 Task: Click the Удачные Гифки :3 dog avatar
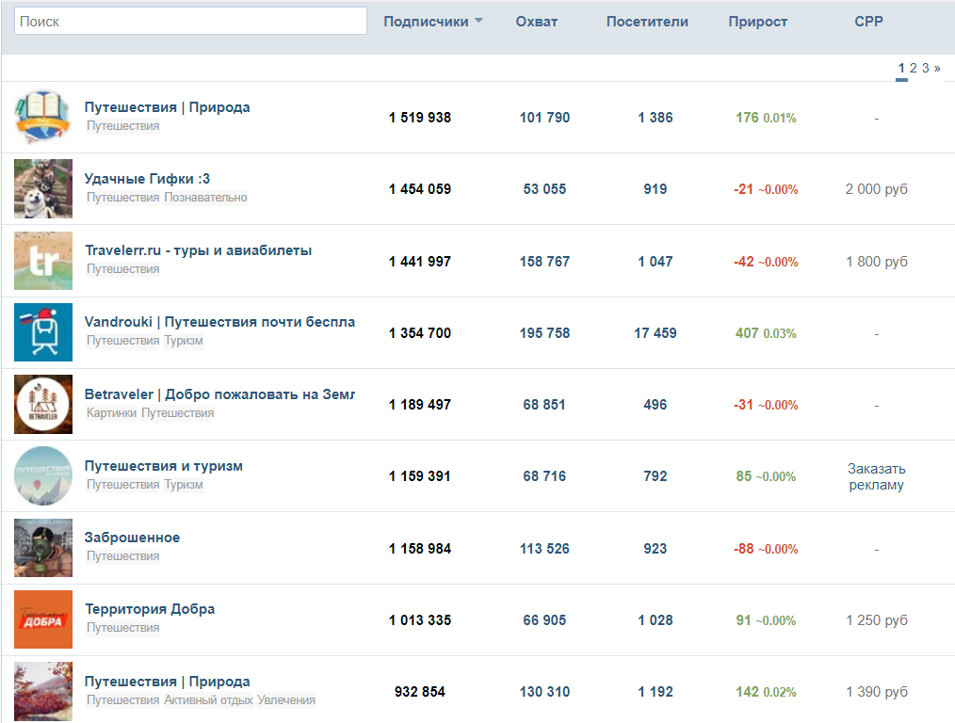pyautogui.click(x=43, y=189)
